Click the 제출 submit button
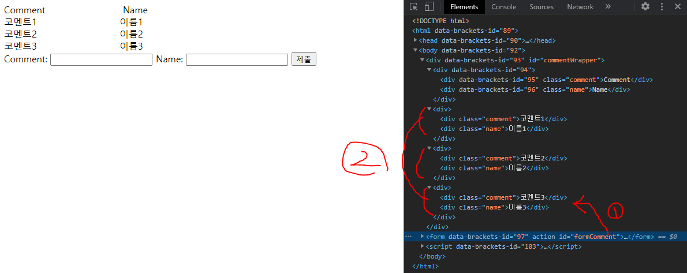Viewport: 687px width, 273px height. coord(304,59)
